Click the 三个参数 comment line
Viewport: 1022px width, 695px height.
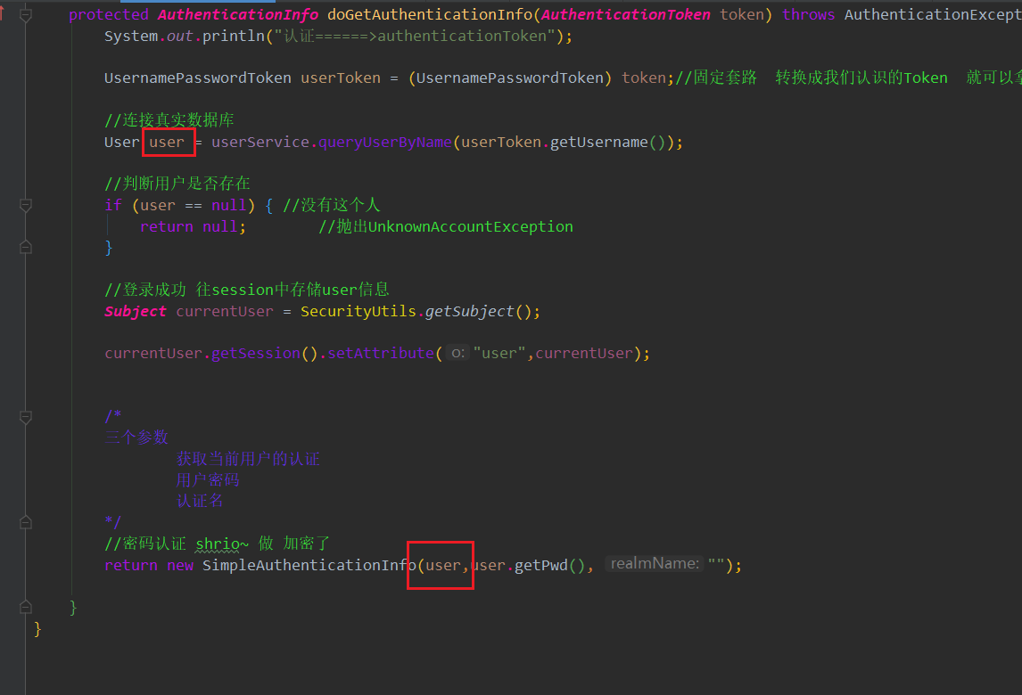(136, 437)
